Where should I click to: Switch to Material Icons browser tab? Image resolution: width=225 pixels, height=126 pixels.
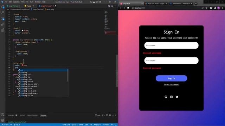[181, 4]
